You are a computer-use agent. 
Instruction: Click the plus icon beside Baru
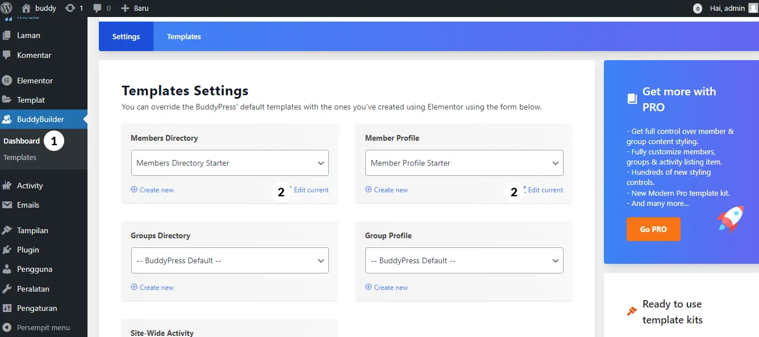[126, 9]
